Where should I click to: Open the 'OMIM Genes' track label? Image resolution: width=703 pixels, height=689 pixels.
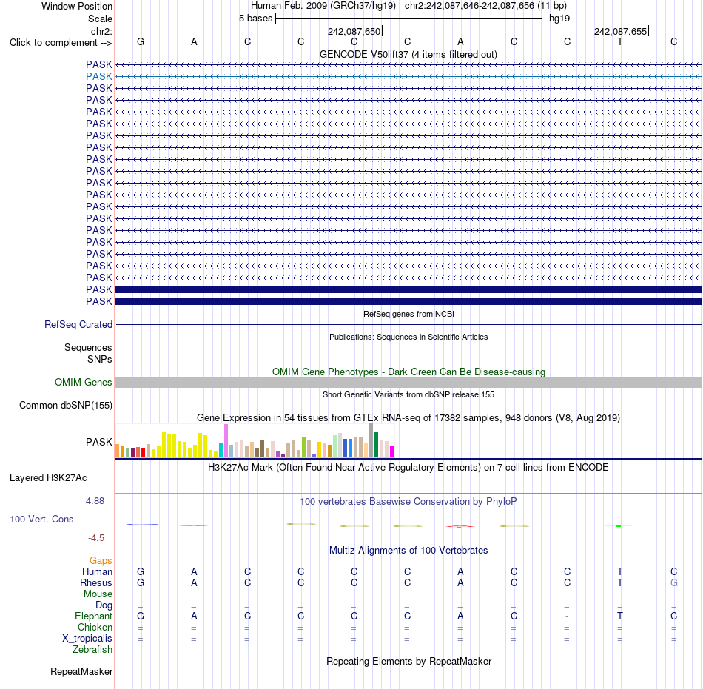[x=83, y=383]
